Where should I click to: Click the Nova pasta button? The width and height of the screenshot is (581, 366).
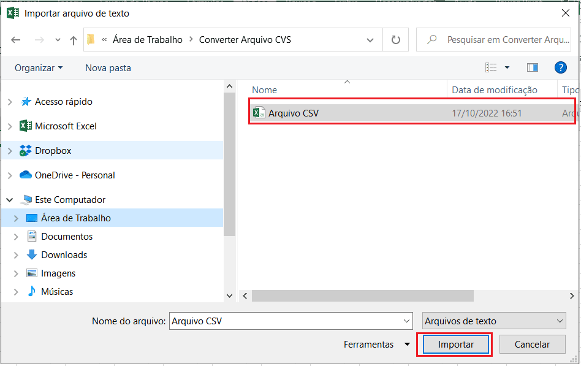[108, 67]
